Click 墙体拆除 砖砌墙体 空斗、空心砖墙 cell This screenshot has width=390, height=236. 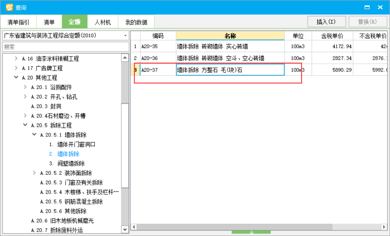230,58
